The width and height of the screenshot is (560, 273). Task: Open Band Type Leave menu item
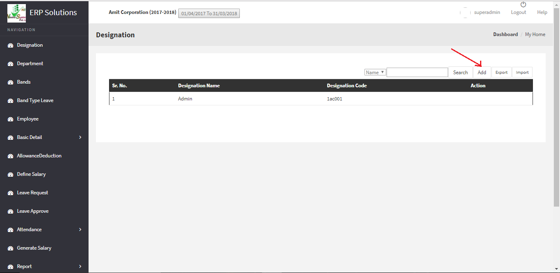point(35,100)
